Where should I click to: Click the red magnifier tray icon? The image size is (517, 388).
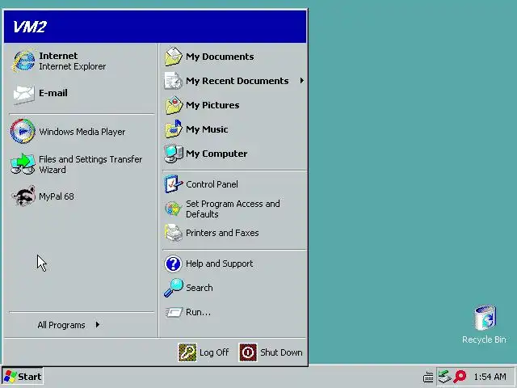[x=460, y=377]
